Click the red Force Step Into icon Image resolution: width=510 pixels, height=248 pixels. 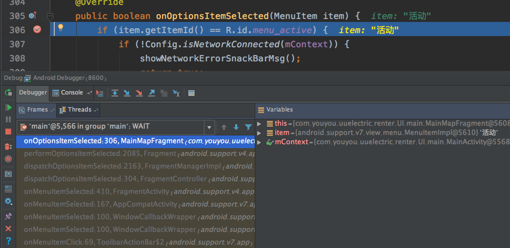point(139,94)
